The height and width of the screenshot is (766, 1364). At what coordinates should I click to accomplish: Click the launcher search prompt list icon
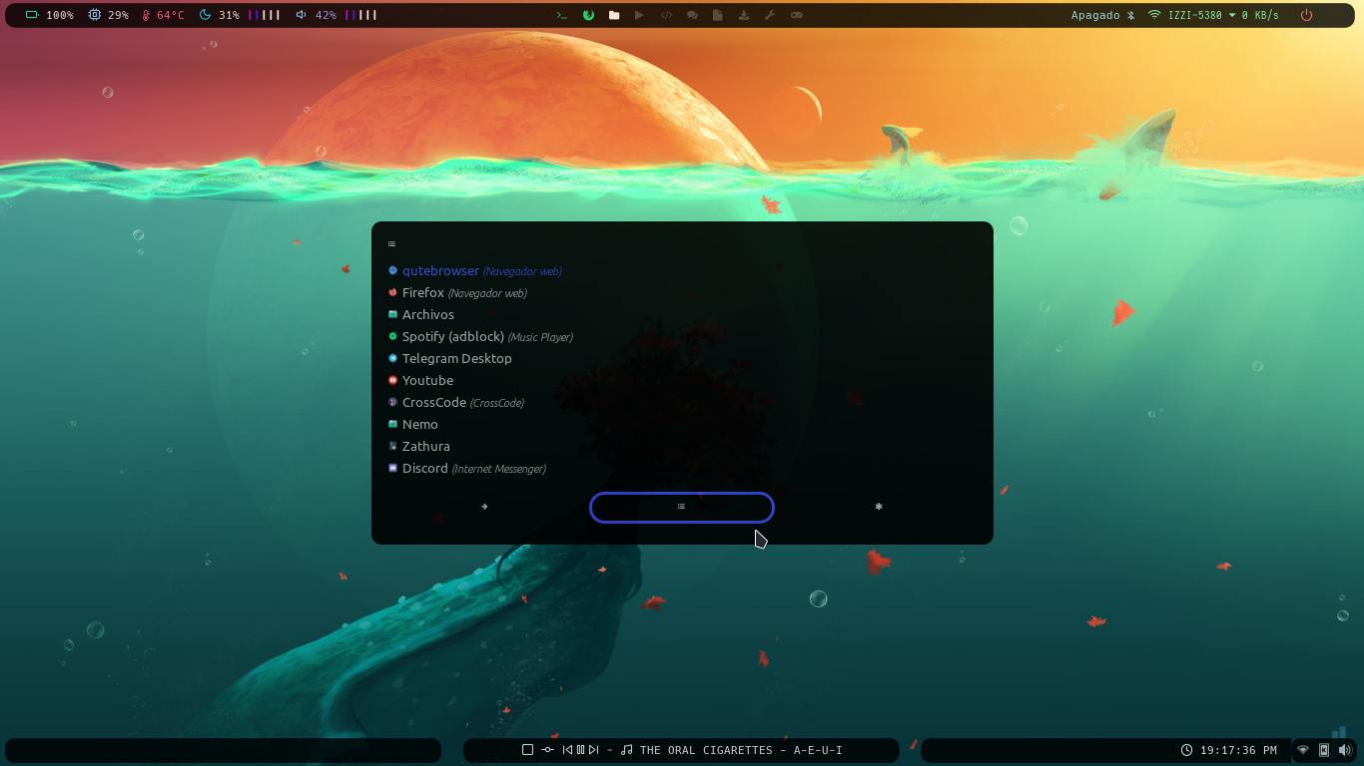(x=391, y=243)
